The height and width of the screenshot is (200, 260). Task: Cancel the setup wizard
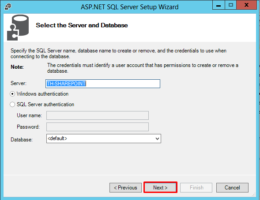point(232,188)
